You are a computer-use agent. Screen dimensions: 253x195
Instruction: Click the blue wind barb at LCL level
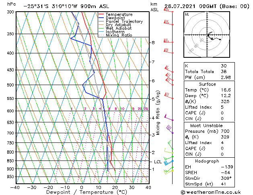tap(169, 162)
